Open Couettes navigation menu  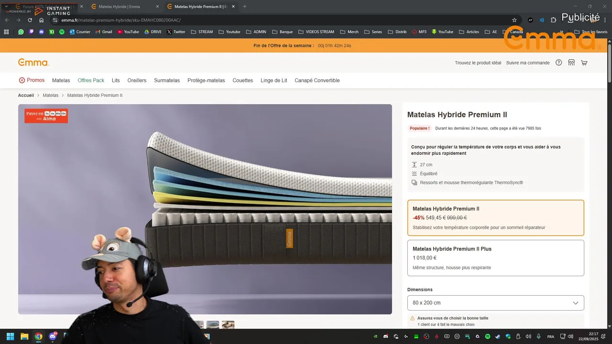pyautogui.click(x=243, y=80)
